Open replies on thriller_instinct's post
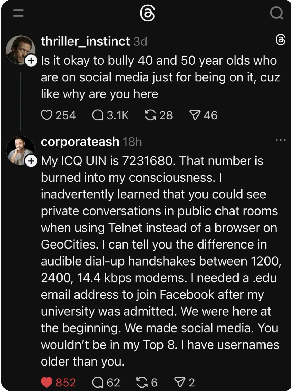This screenshot has width=291, height=391. [x=98, y=115]
